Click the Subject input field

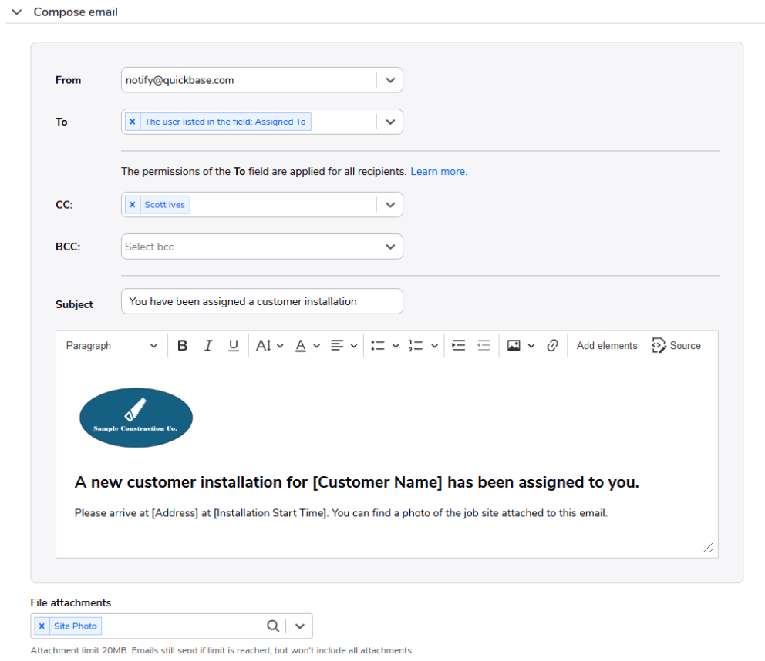(x=262, y=301)
